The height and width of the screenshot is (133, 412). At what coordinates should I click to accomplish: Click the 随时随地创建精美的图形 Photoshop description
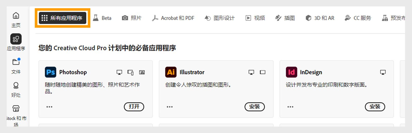pos(92,88)
